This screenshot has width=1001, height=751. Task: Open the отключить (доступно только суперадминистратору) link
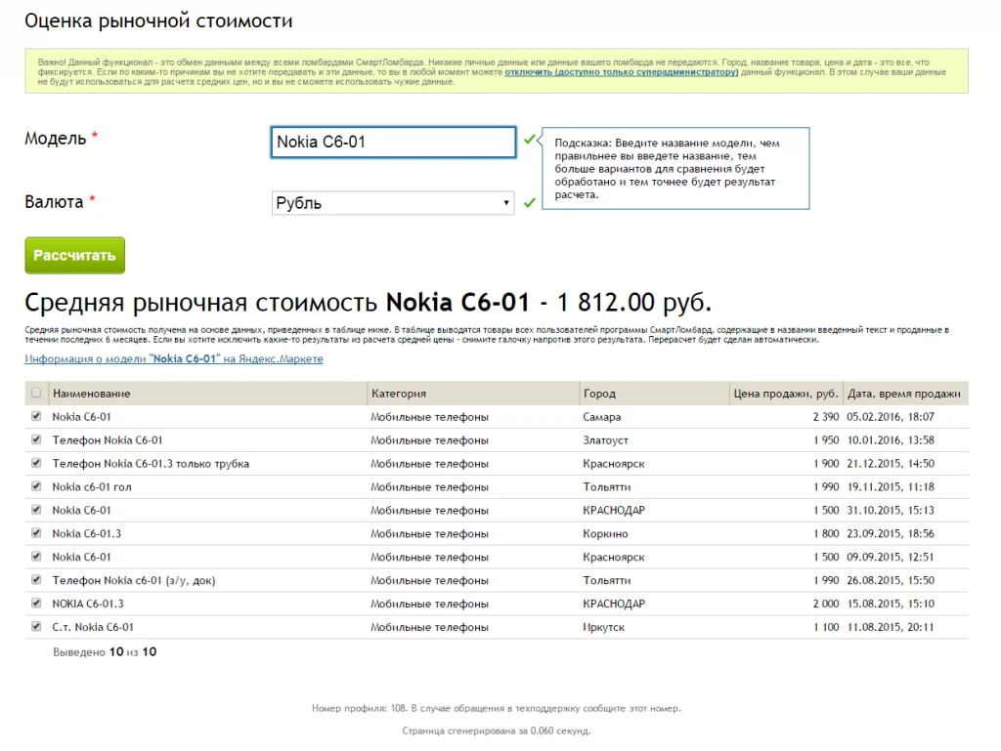(621, 72)
